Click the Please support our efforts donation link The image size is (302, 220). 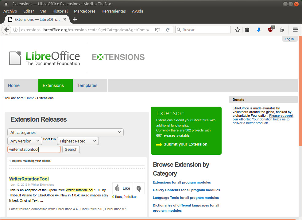pos(263,119)
